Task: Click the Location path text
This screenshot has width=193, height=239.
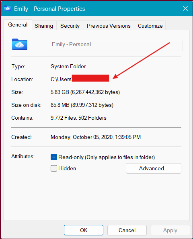Action: 80,79
